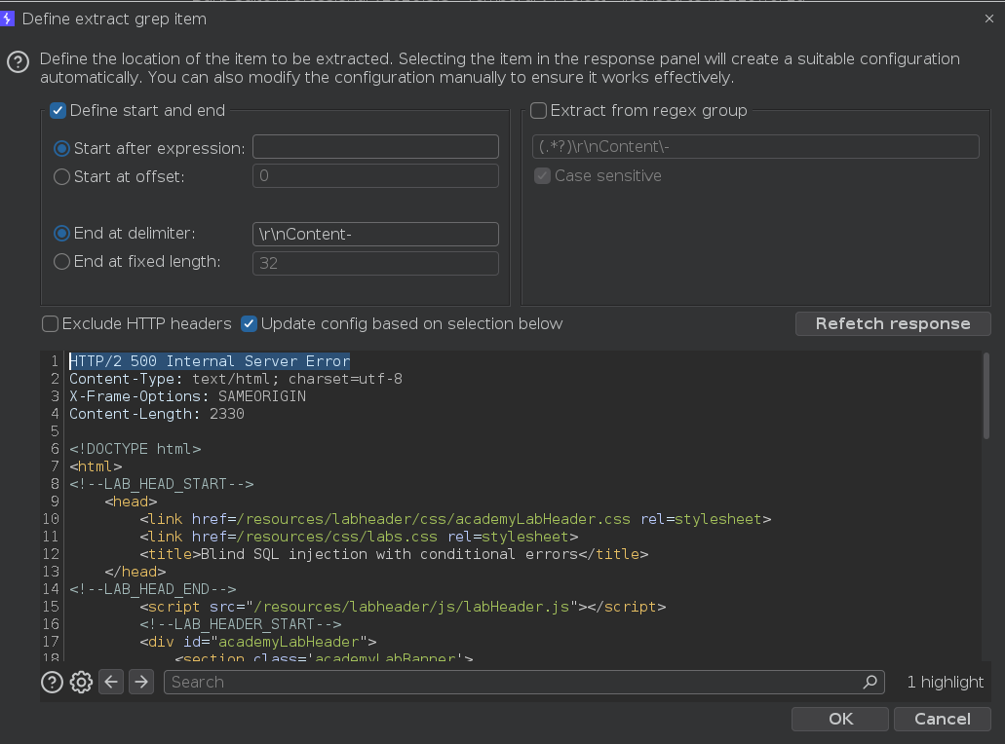Image resolution: width=1005 pixels, height=744 pixels.
Task: Click the Cancel button
Action: [943, 719]
